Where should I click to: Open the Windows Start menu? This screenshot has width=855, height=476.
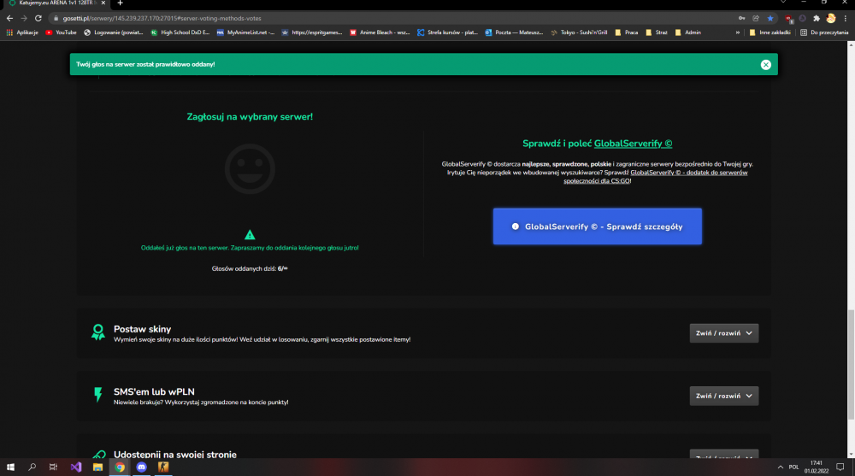(x=10, y=467)
